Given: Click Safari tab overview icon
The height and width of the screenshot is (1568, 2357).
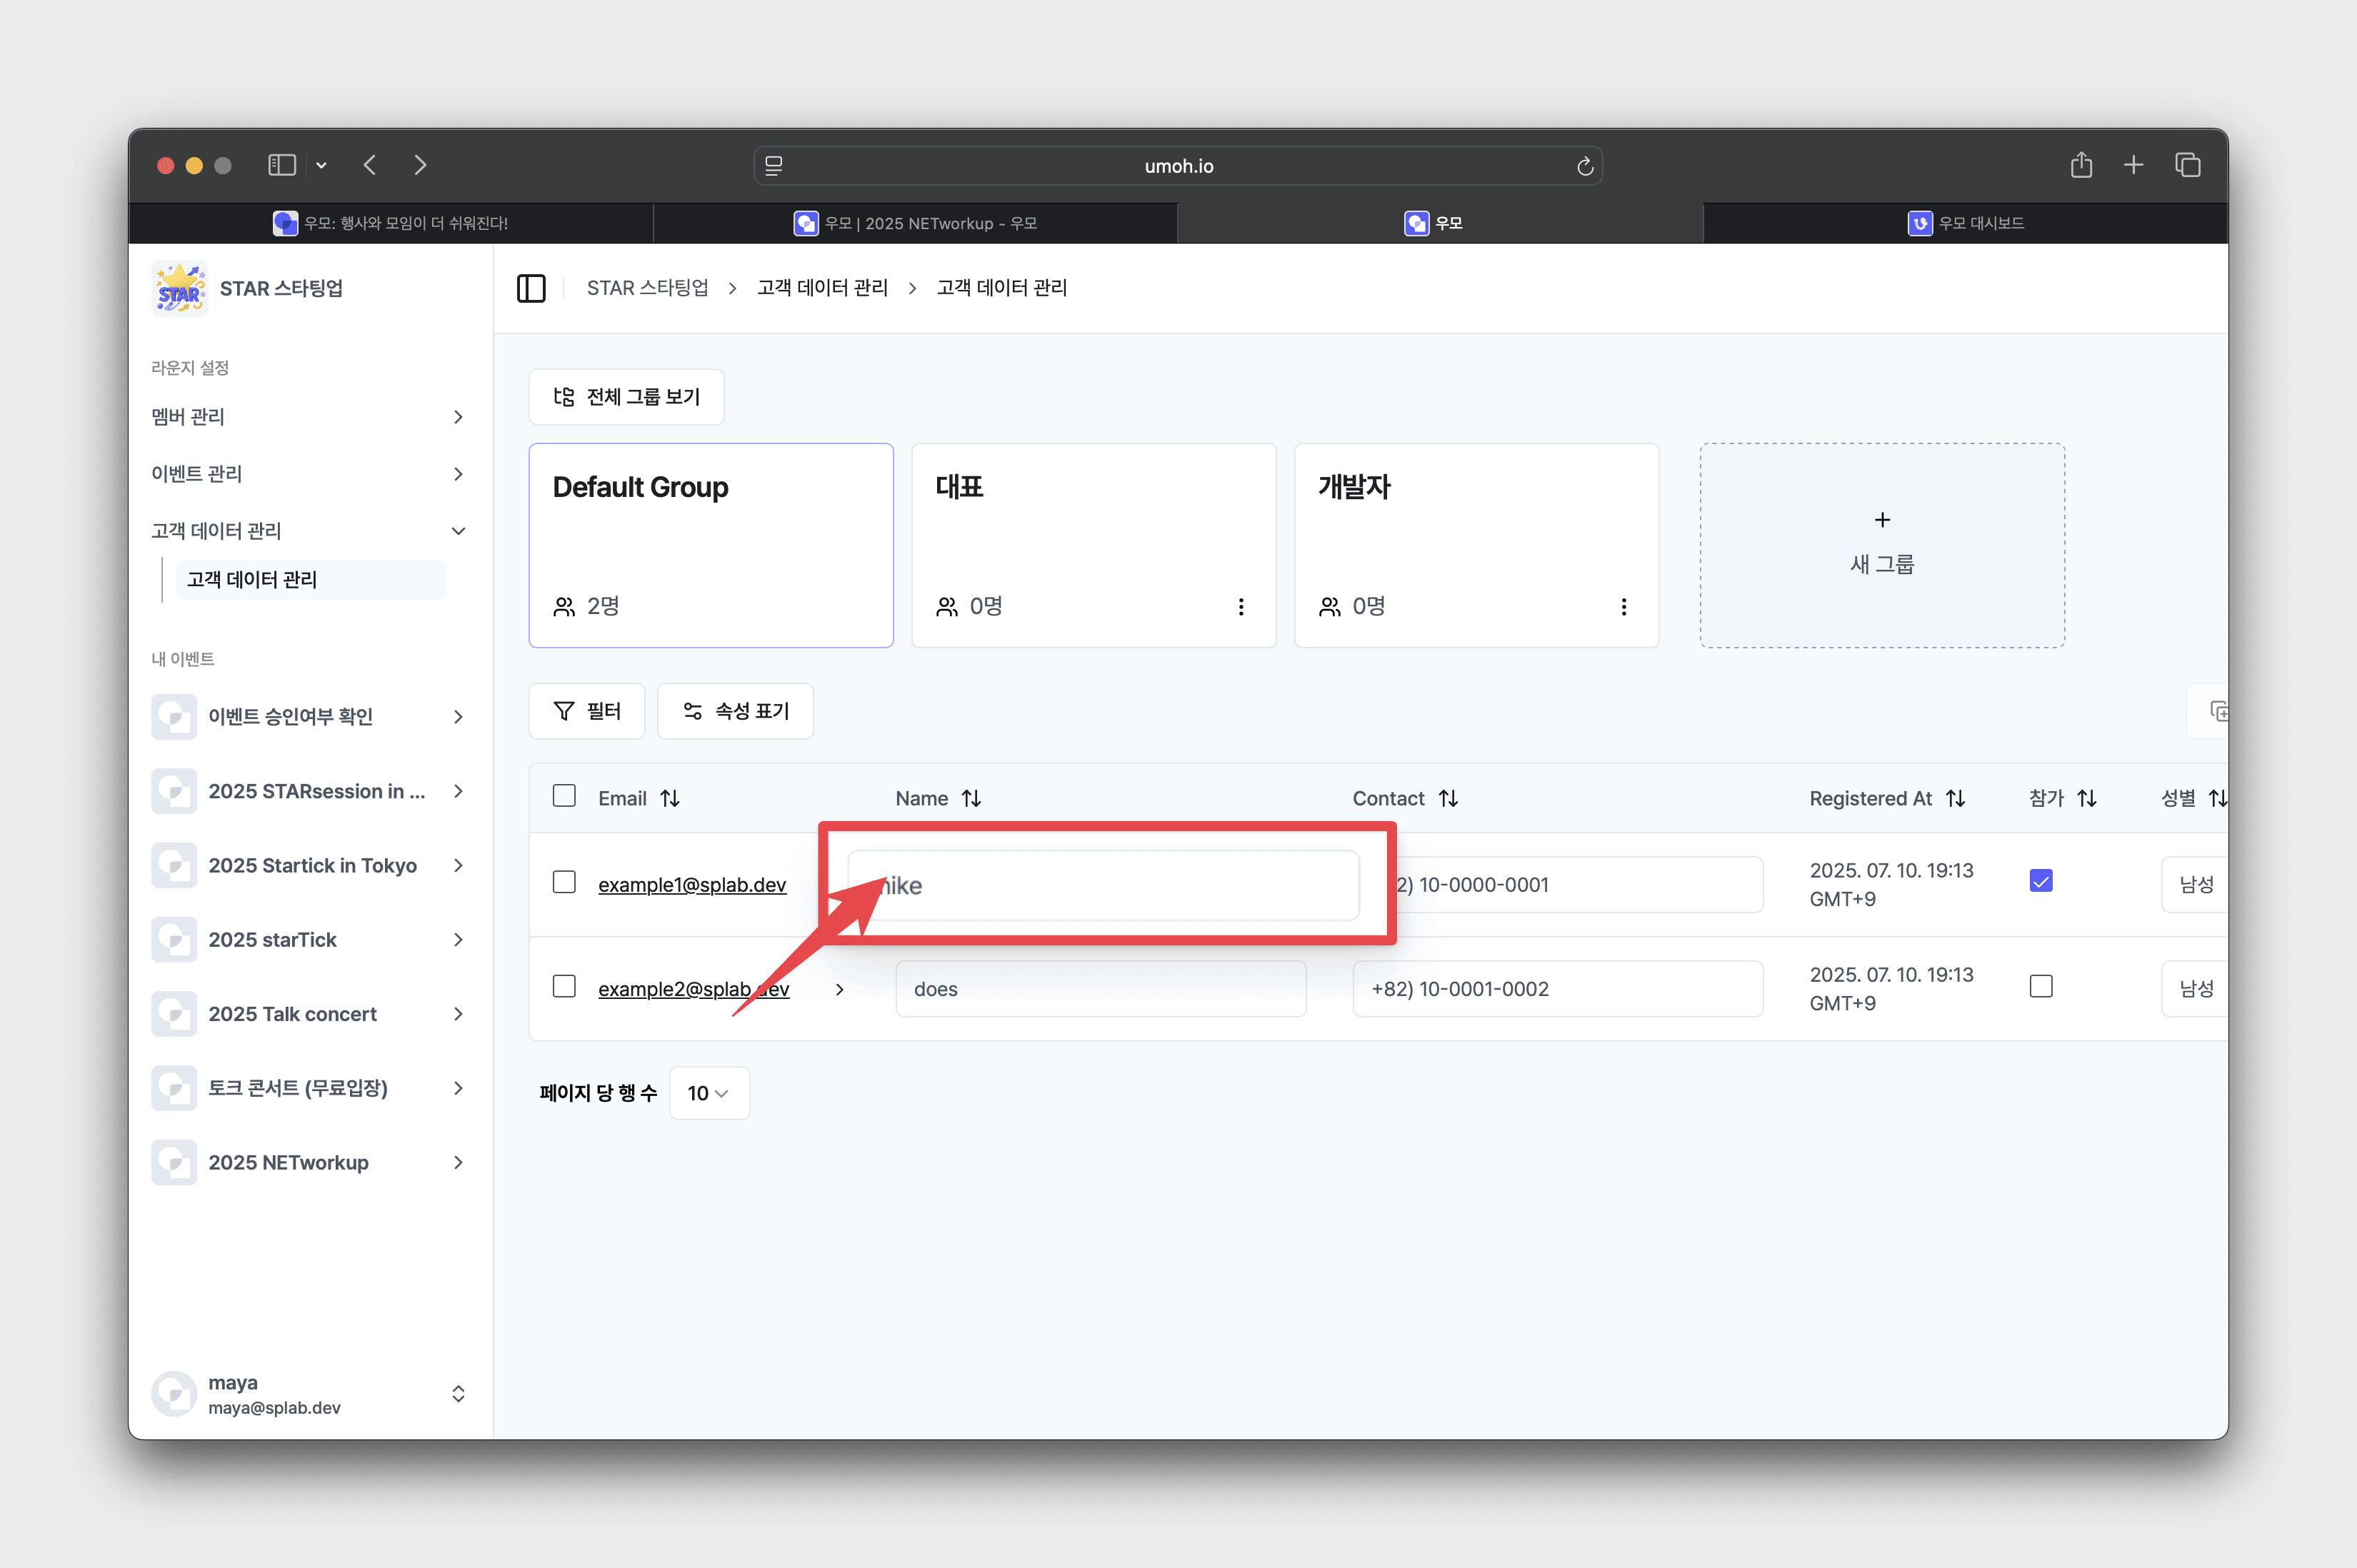Looking at the screenshot, I should coord(2187,165).
